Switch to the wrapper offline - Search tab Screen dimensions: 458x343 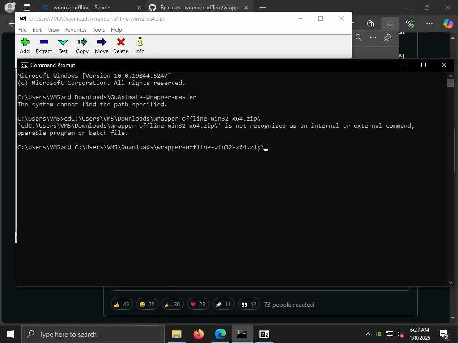[90, 8]
